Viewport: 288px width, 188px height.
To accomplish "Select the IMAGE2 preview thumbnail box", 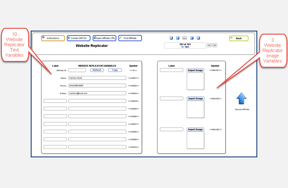I will pyautogui.click(x=195, y=109).
